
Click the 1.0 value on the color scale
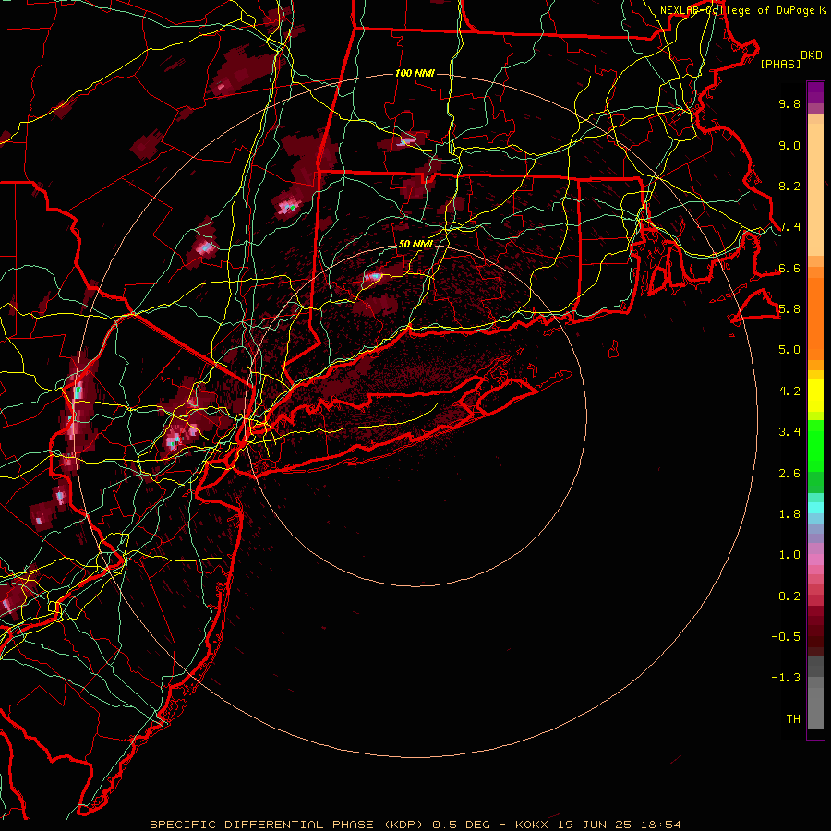pyautogui.click(x=789, y=555)
